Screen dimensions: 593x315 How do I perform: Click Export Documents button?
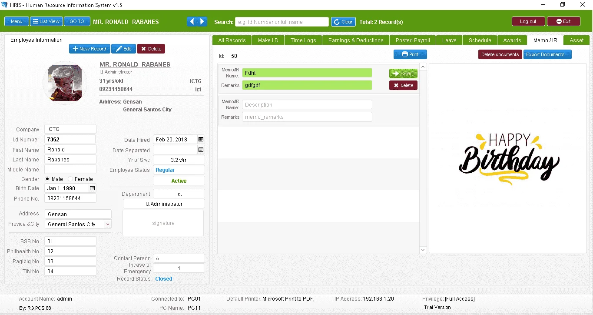point(547,54)
